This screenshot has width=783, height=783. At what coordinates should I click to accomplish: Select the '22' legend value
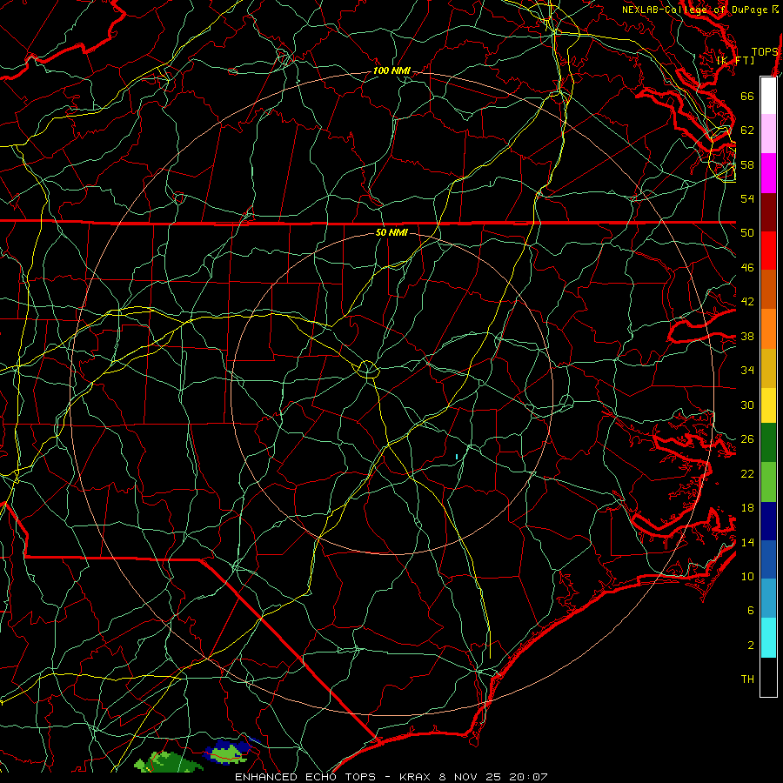click(x=747, y=473)
